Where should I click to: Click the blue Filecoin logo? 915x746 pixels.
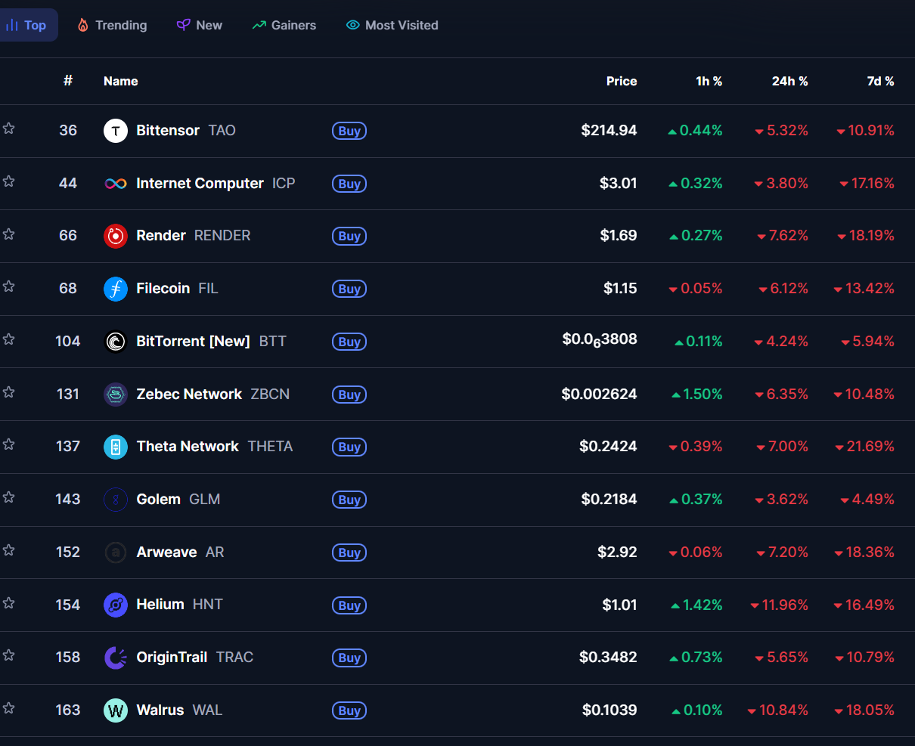pos(115,289)
